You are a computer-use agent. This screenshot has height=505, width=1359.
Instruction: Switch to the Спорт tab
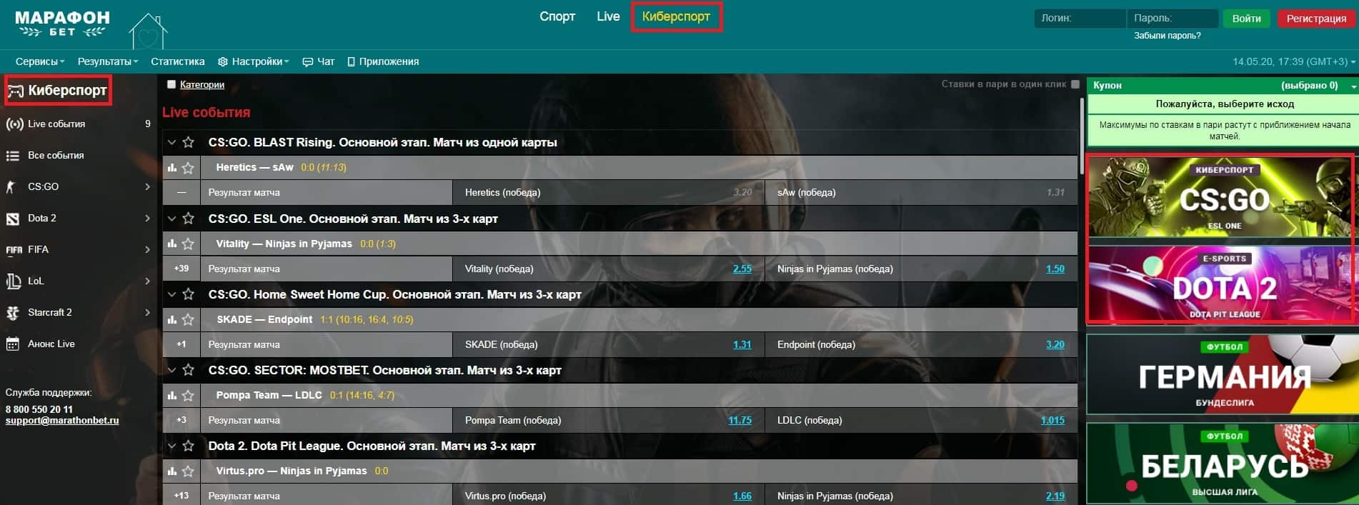557,16
